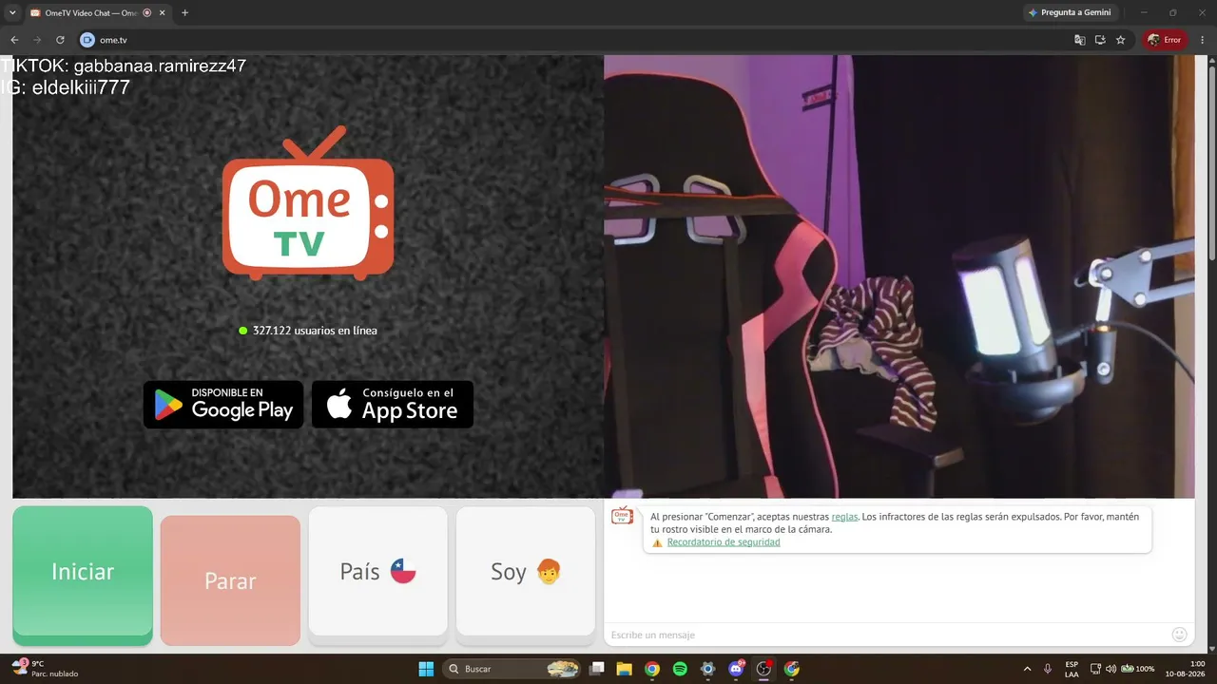Open a new browser tab

click(x=184, y=12)
